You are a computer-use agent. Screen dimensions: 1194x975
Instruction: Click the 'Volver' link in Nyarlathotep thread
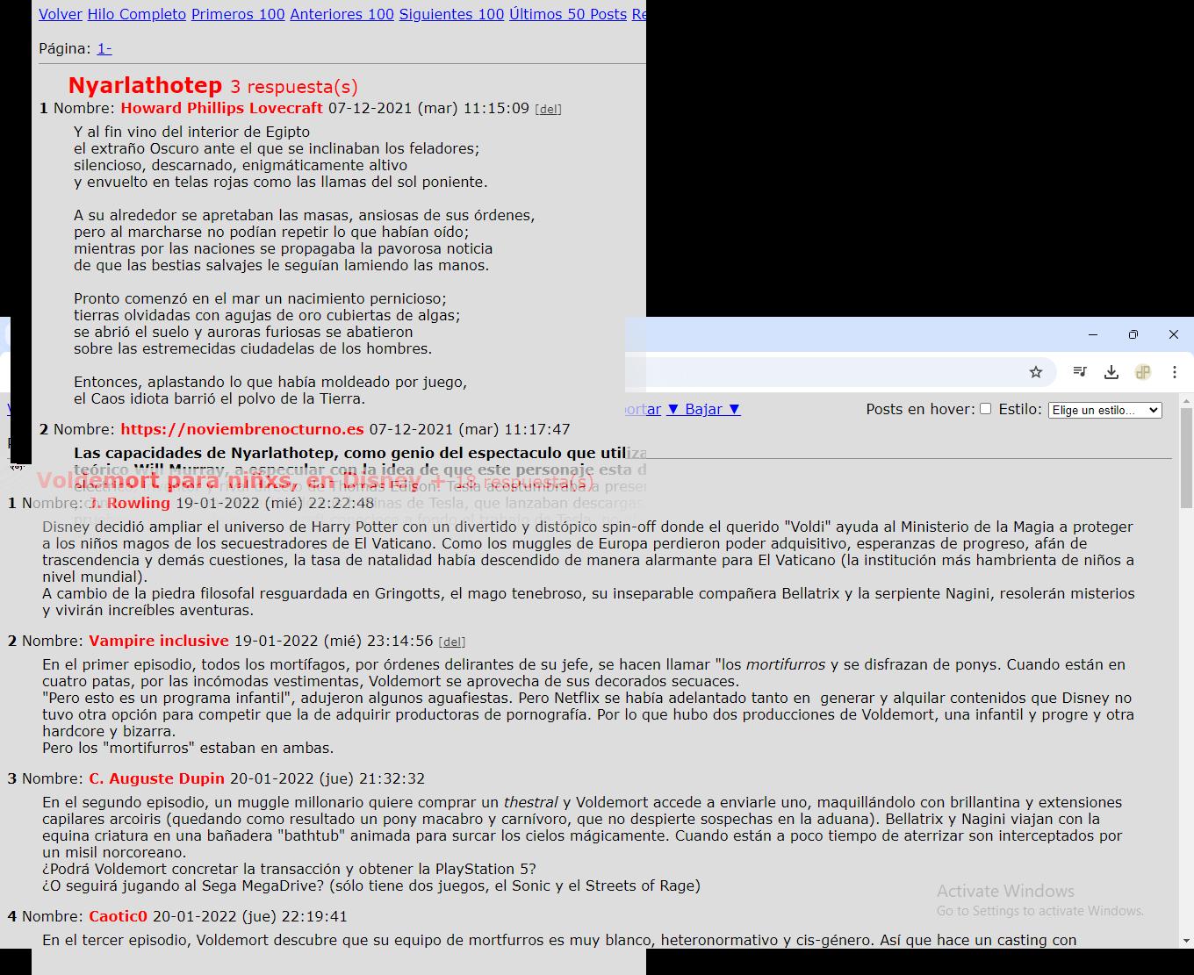(61, 14)
